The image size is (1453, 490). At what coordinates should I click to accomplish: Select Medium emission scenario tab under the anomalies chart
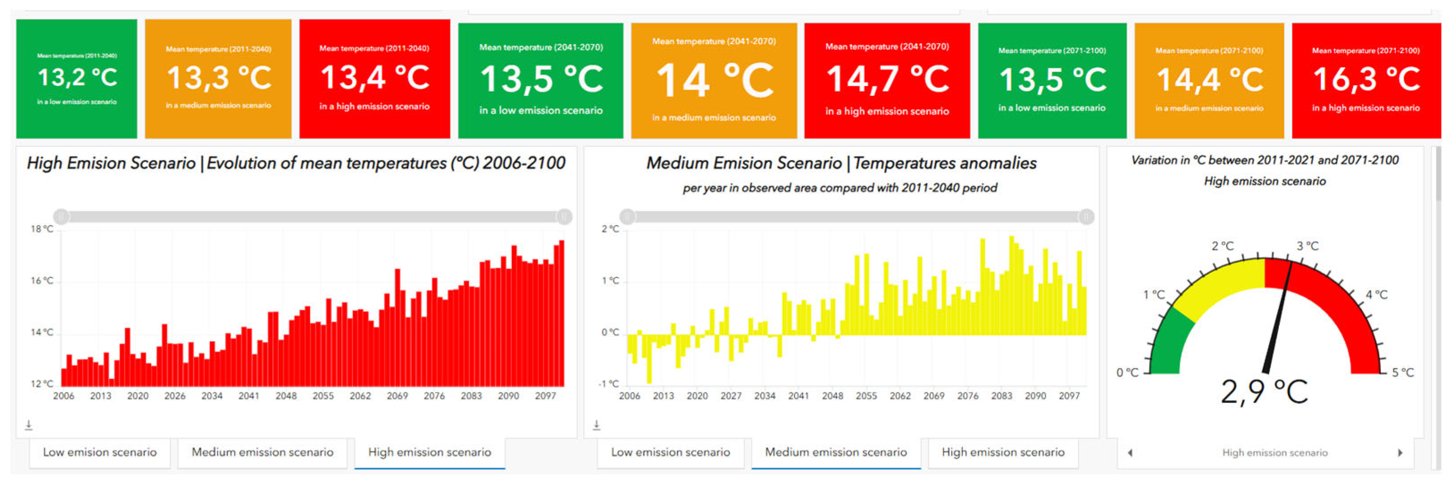(836, 452)
